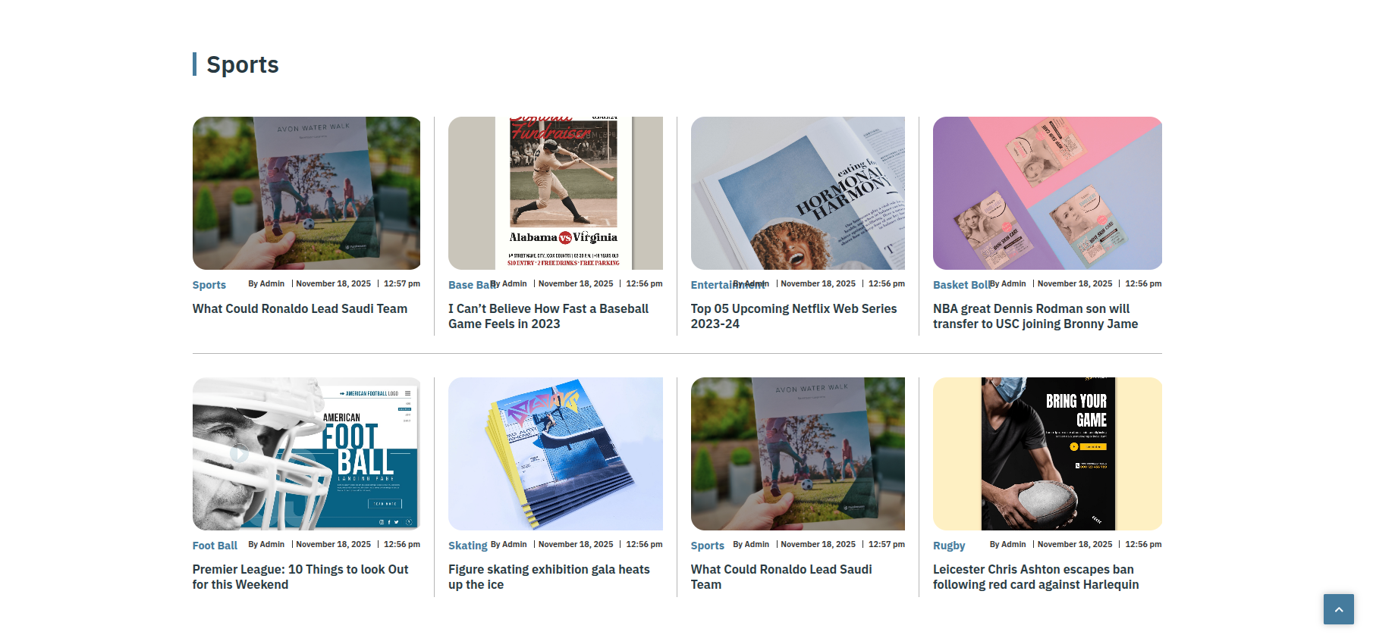
Task: Click the Hormonal Harmony magazine thumbnail
Action: (x=797, y=193)
